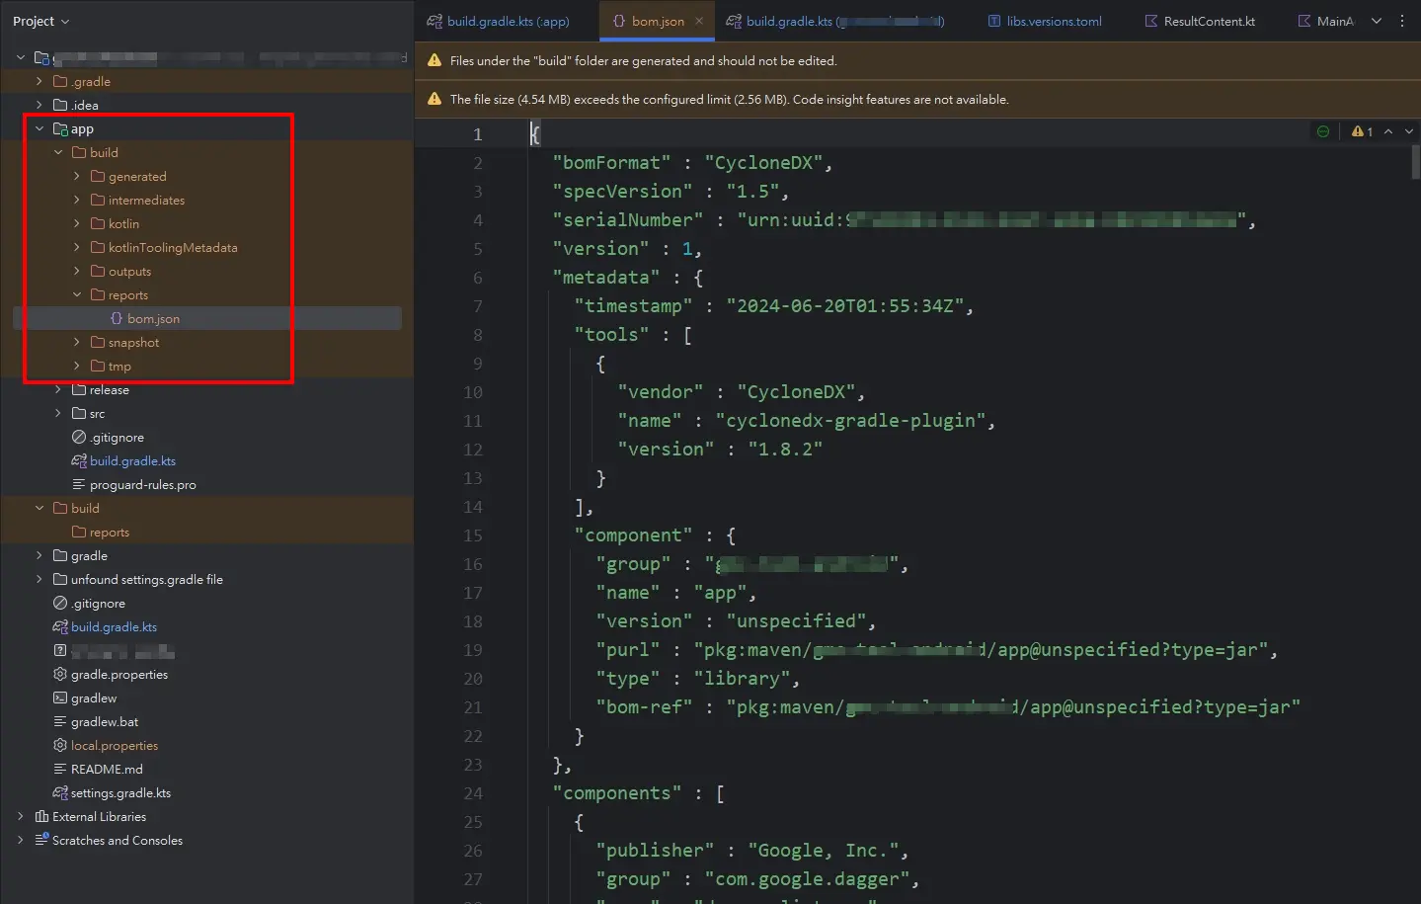Open settings.gradle.kts file

click(x=120, y=792)
